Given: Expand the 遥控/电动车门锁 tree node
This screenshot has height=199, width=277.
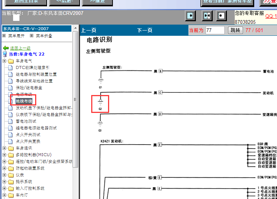Looking at the screenshot, I should tap(4, 161).
